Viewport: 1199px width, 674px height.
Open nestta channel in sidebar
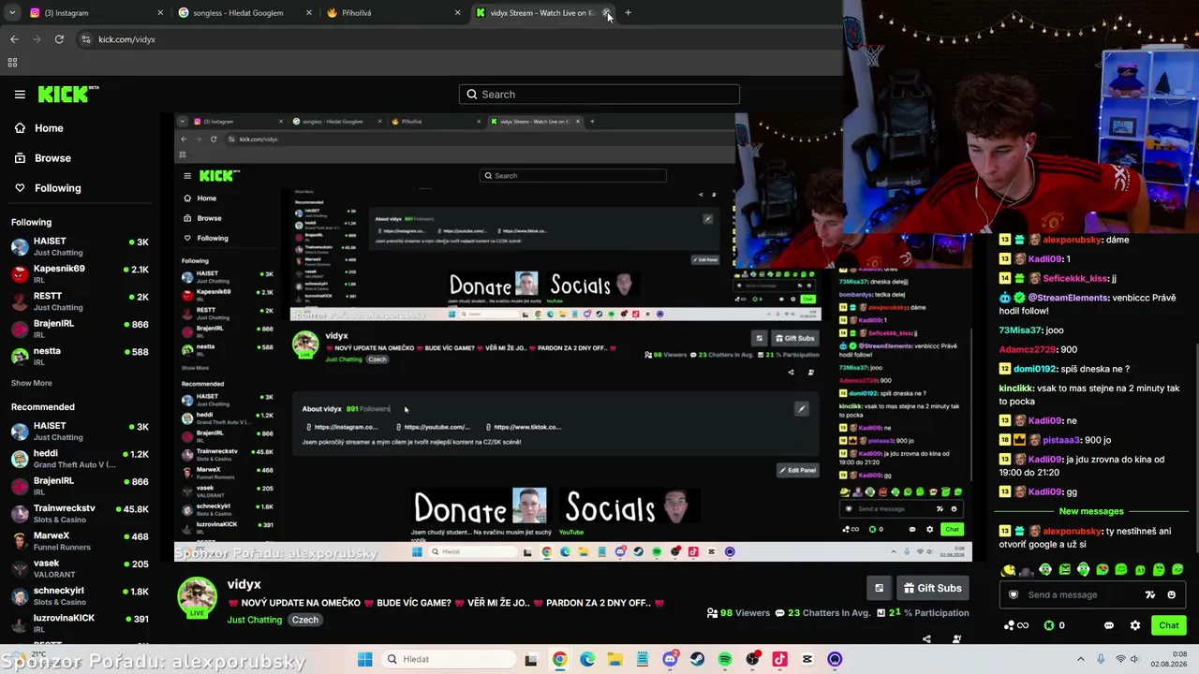(80, 356)
